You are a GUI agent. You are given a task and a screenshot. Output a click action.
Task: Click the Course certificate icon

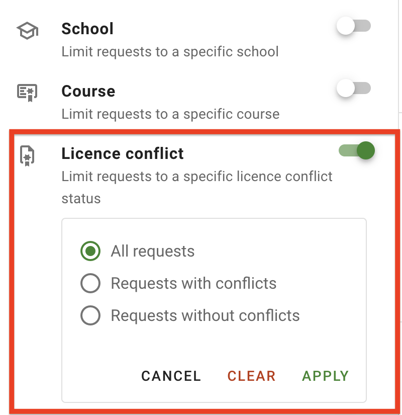pyautogui.click(x=27, y=92)
